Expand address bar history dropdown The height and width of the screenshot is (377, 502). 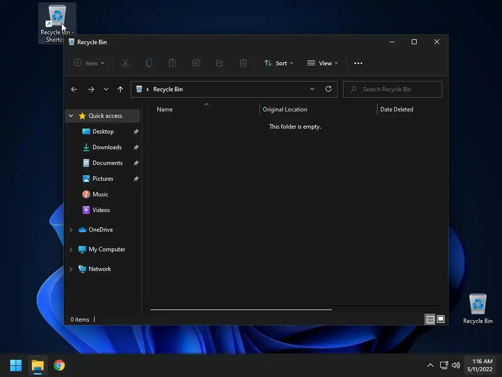[x=312, y=89]
